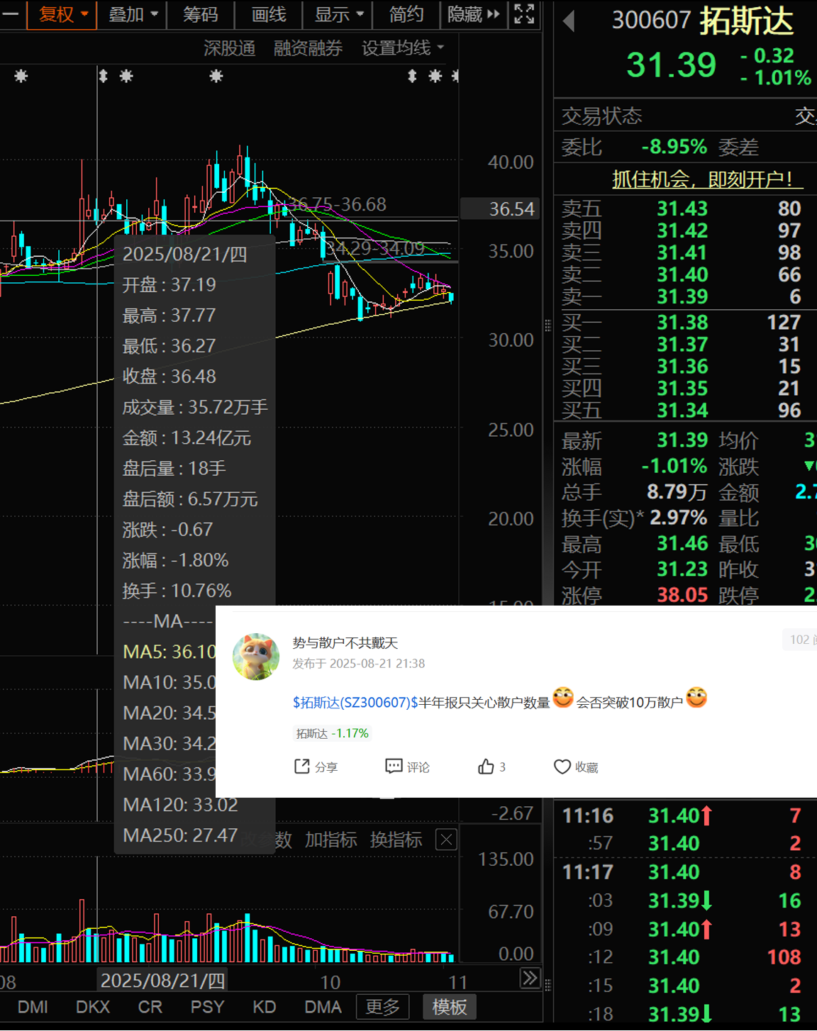Viewport: 817px width, 1031px height.
Task: Close the indicator panel with X icon
Action: pyautogui.click(x=446, y=840)
